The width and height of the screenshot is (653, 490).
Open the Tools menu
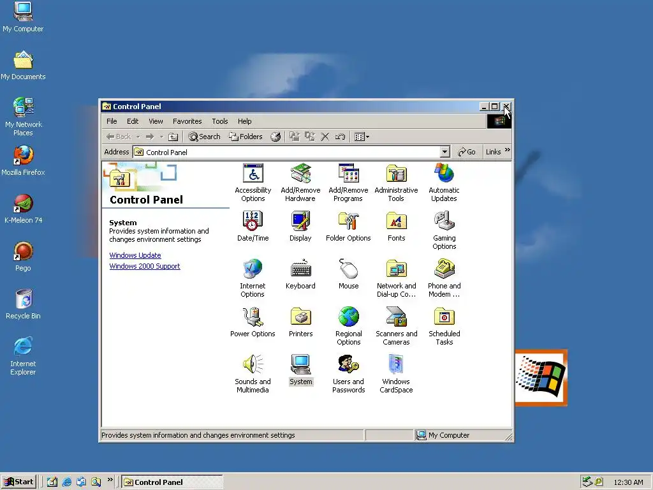coord(219,121)
